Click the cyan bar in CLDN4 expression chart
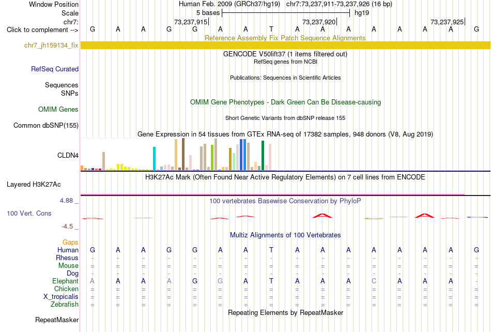491x332 pixels. (x=154, y=158)
